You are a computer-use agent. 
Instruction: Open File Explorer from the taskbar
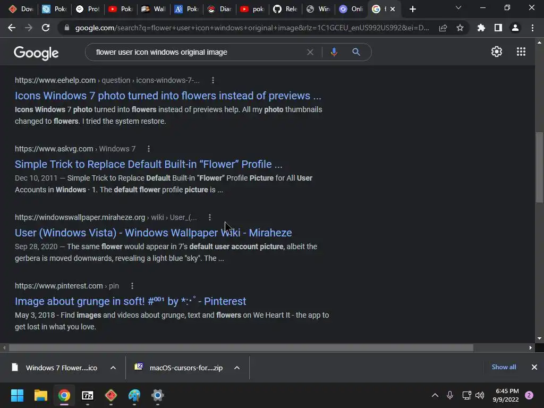[x=40, y=395]
